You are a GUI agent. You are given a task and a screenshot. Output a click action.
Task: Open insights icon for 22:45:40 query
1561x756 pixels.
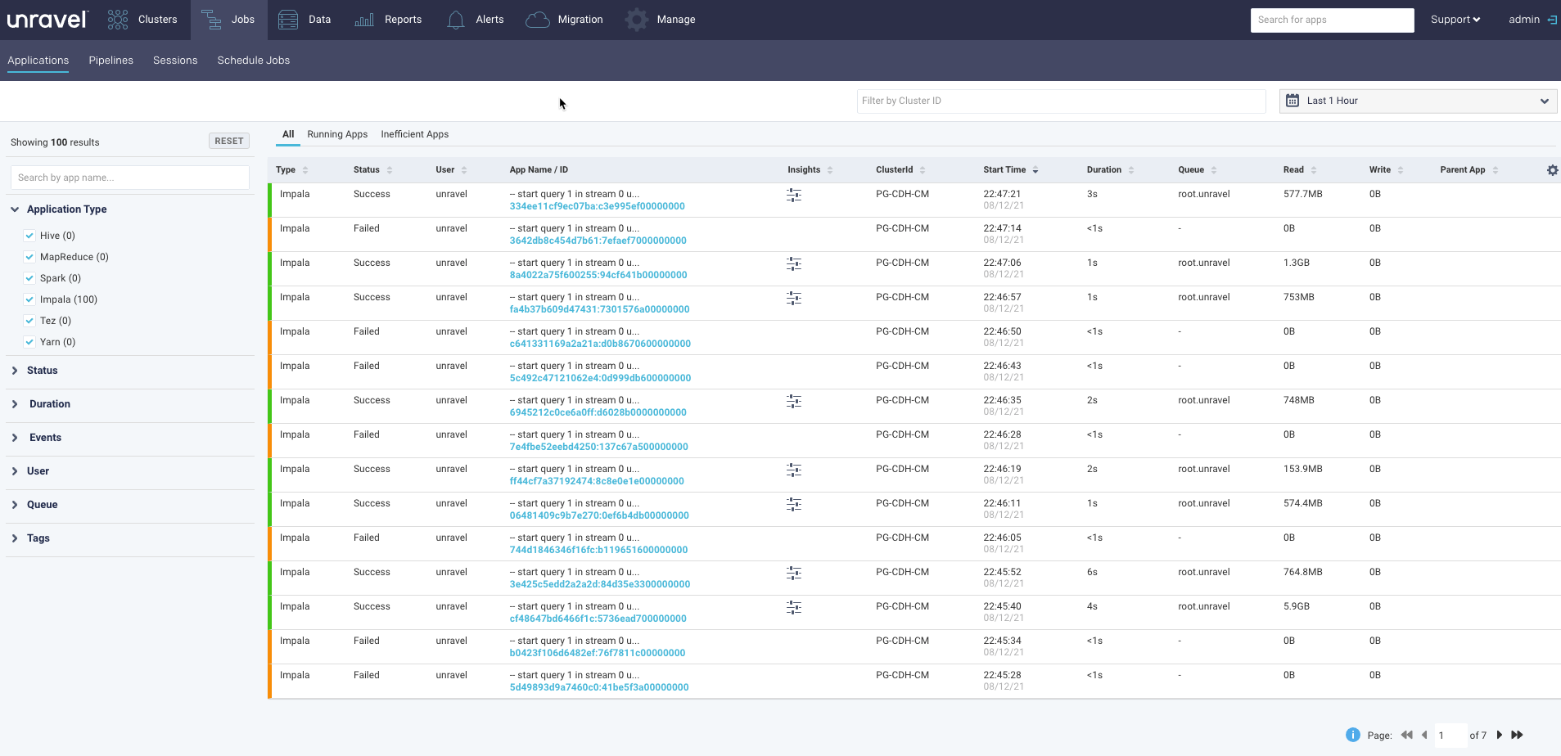coord(794,608)
